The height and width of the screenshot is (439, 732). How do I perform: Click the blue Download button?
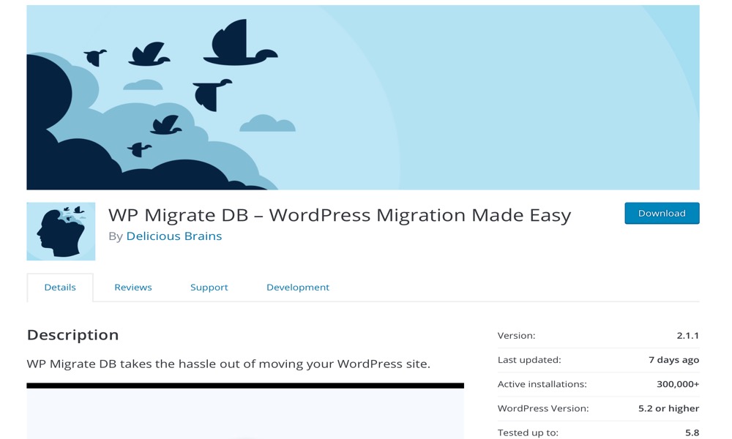662,213
